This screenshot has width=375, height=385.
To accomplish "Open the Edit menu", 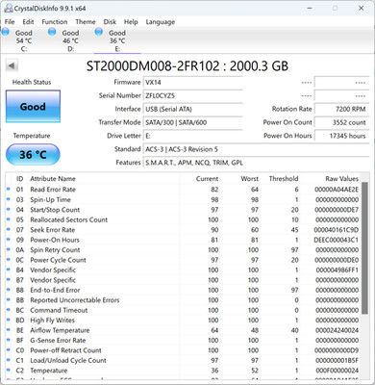I will 28,22.
